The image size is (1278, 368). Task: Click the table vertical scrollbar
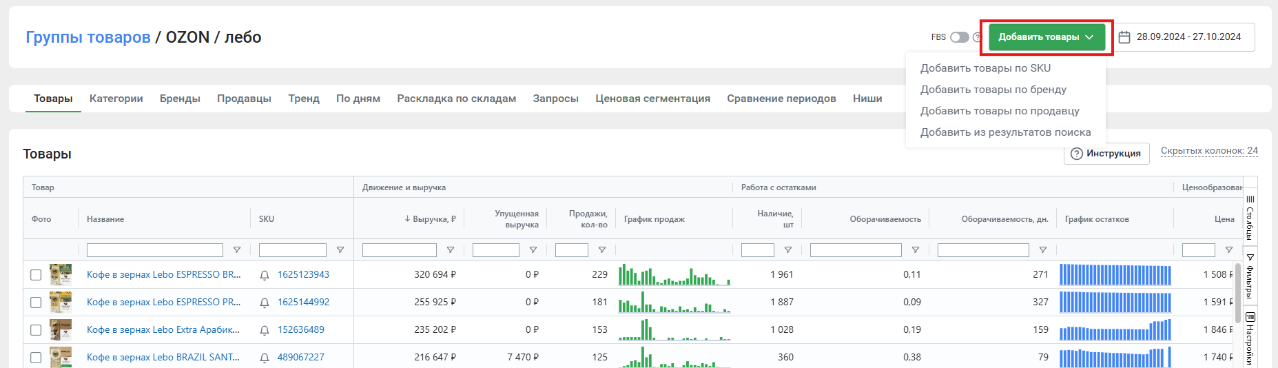[x=1238, y=293]
